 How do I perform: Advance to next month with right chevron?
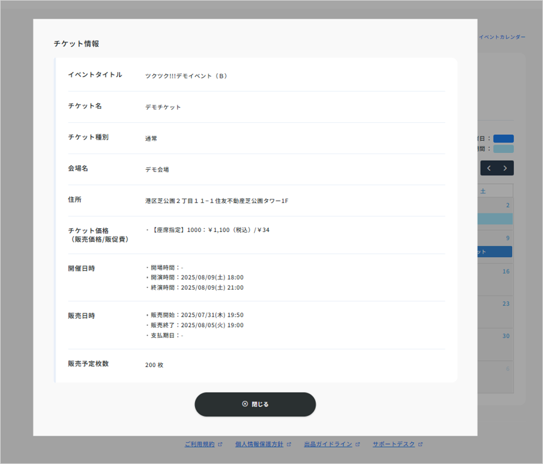tap(505, 168)
